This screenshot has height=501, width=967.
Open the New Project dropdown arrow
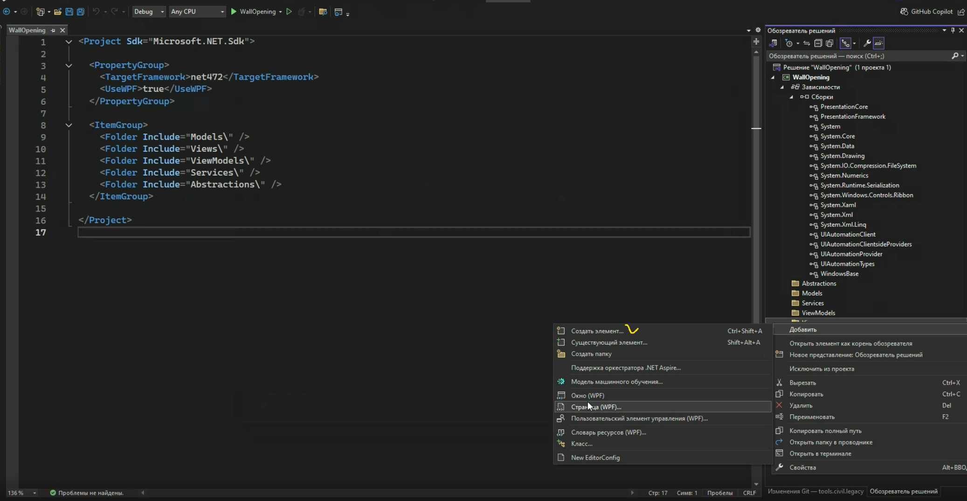[x=48, y=12]
